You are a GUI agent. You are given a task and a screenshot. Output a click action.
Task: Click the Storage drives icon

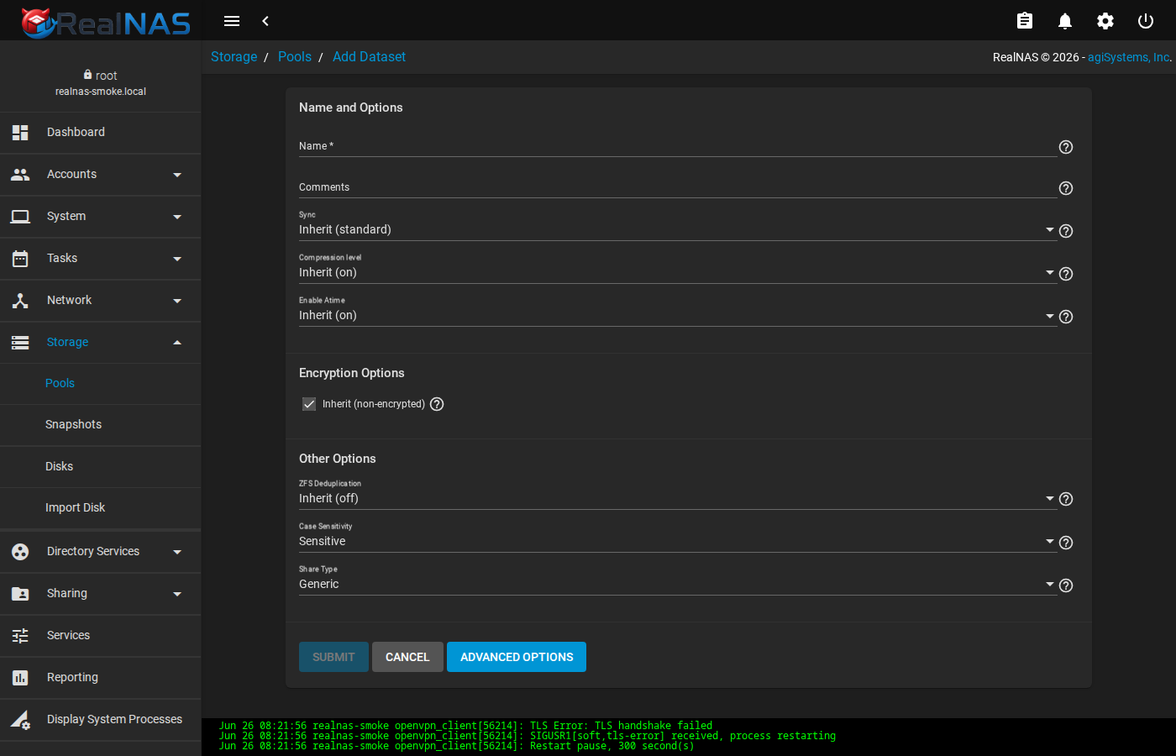[x=20, y=342]
